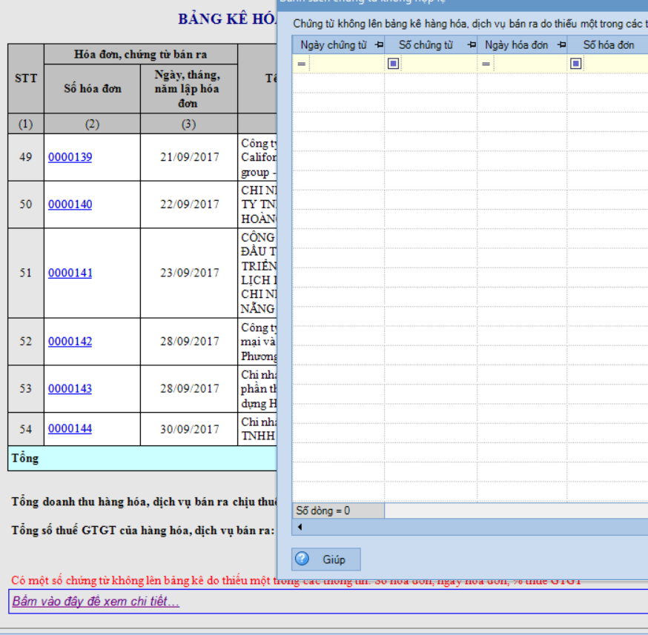
Task: Select STT cell 54
Action: click(x=26, y=429)
